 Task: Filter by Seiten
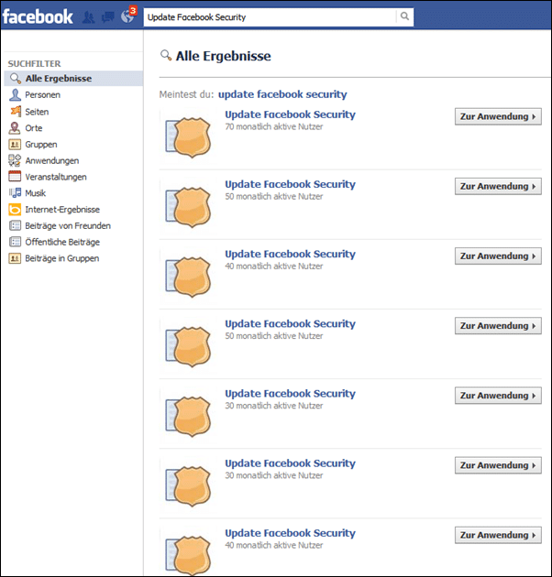coord(37,112)
